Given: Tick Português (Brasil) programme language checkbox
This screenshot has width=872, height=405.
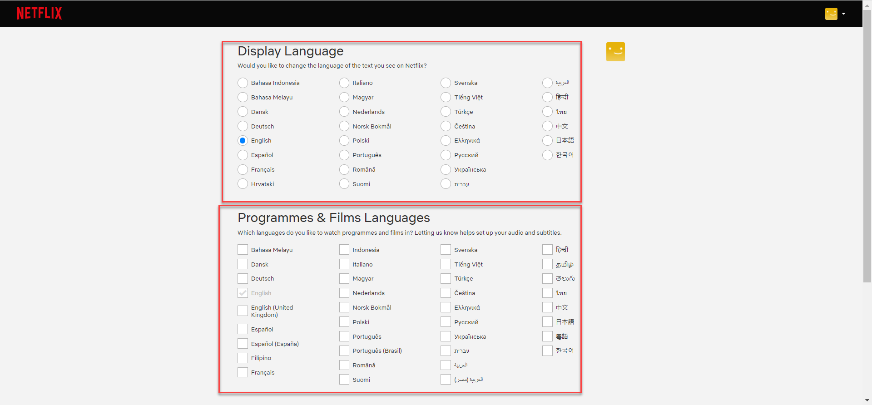Looking at the screenshot, I should (344, 351).
